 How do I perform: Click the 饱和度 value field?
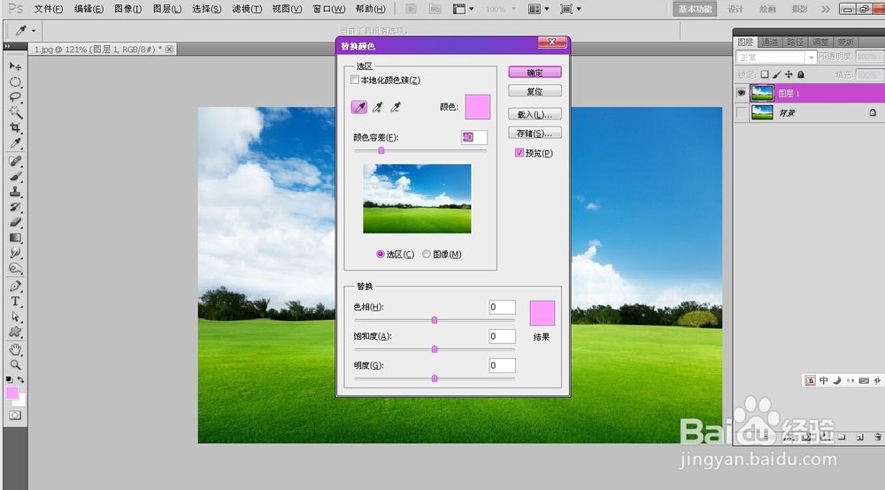(503, 336)
